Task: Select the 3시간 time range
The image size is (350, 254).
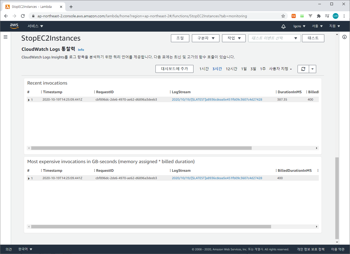Action: 217,69
